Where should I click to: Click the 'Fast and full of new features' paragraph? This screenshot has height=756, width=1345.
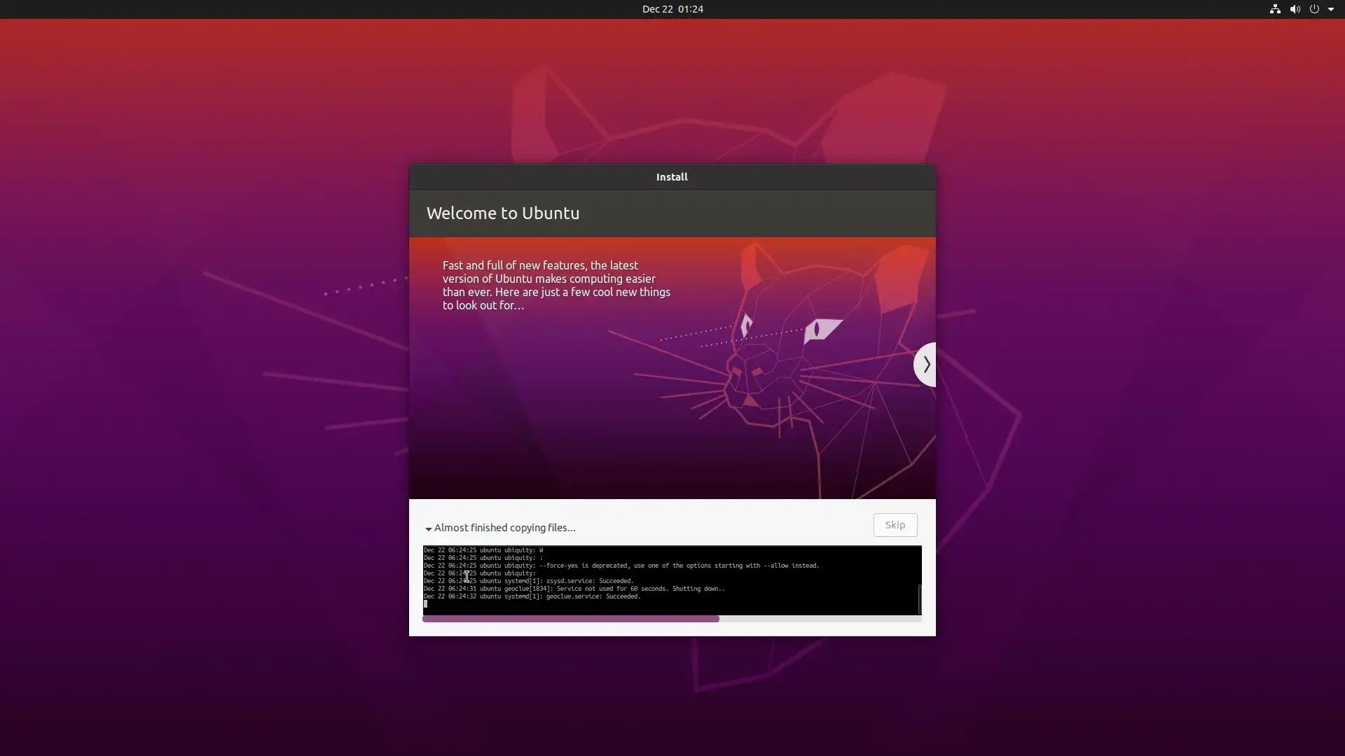pos(556,286)
